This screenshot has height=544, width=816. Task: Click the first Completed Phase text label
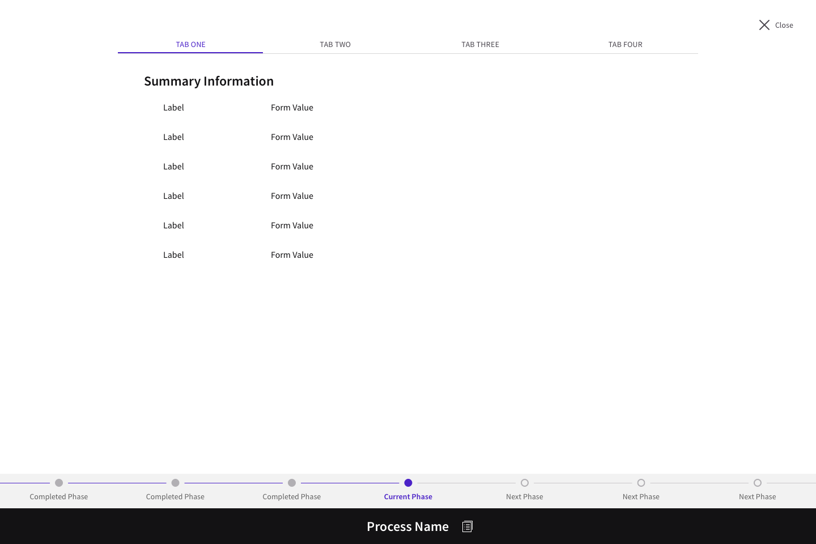[59, 496]
